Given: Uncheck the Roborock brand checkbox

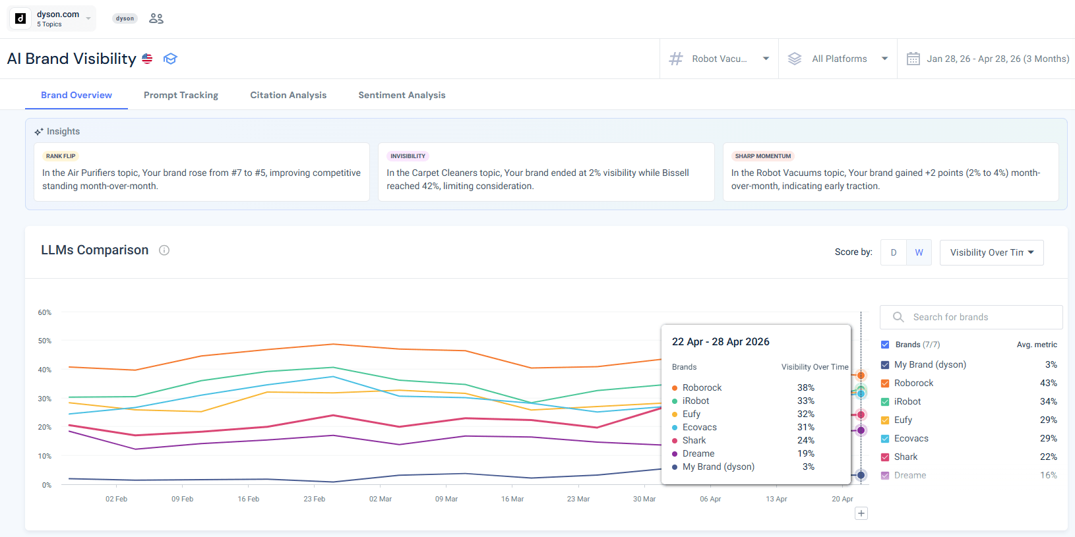Looking at the screenshot, I should point(885,383).
